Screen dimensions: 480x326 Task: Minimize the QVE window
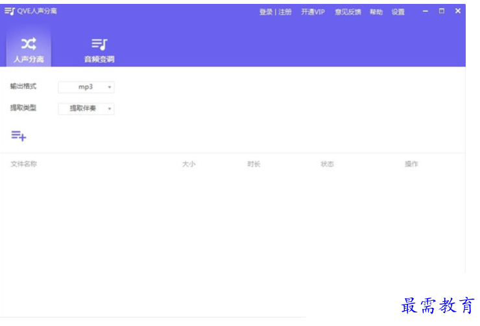click(x=426, y=11)
